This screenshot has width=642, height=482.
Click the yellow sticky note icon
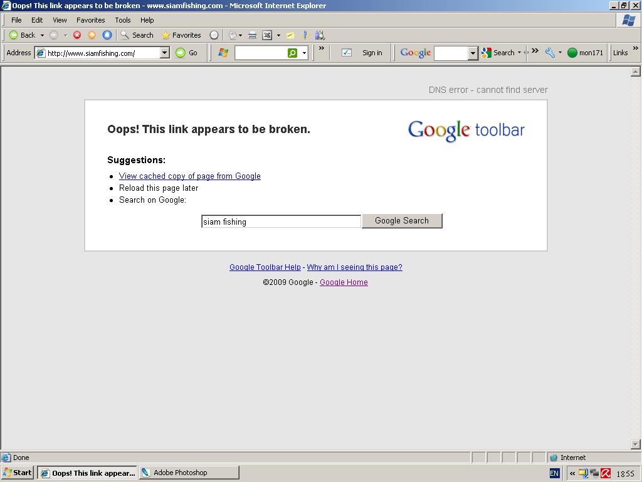291,35
